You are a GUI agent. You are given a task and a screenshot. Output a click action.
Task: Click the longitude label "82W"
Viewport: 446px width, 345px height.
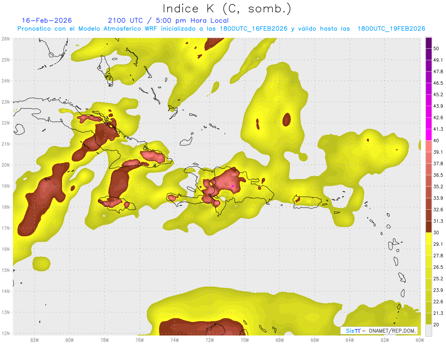(34, 340)
